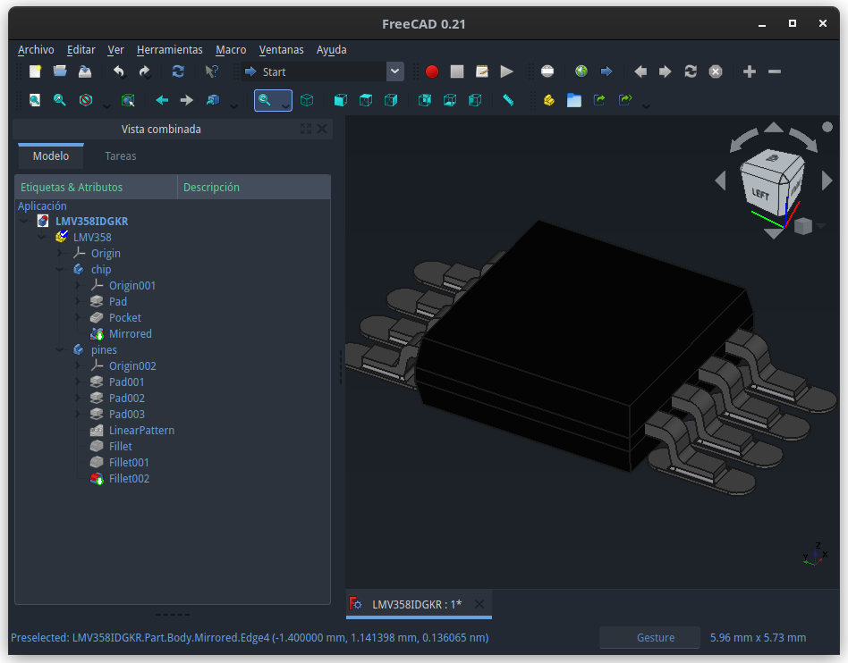Screen dimensions: 848x663
Task: Open the Macro menu
Action: click(x=231, y=50)
